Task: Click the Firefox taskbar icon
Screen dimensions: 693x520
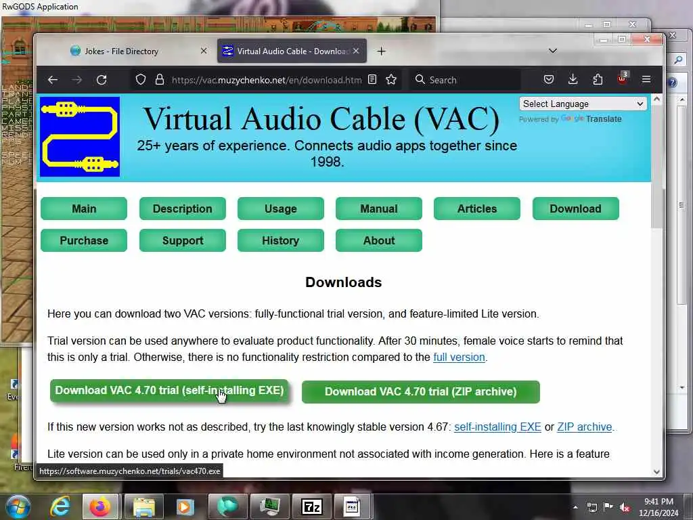Action: pos(100,506)
